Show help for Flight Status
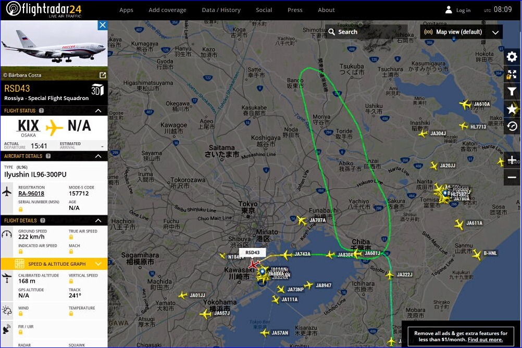The image size is (522, 348). click(x=41, y=110)
